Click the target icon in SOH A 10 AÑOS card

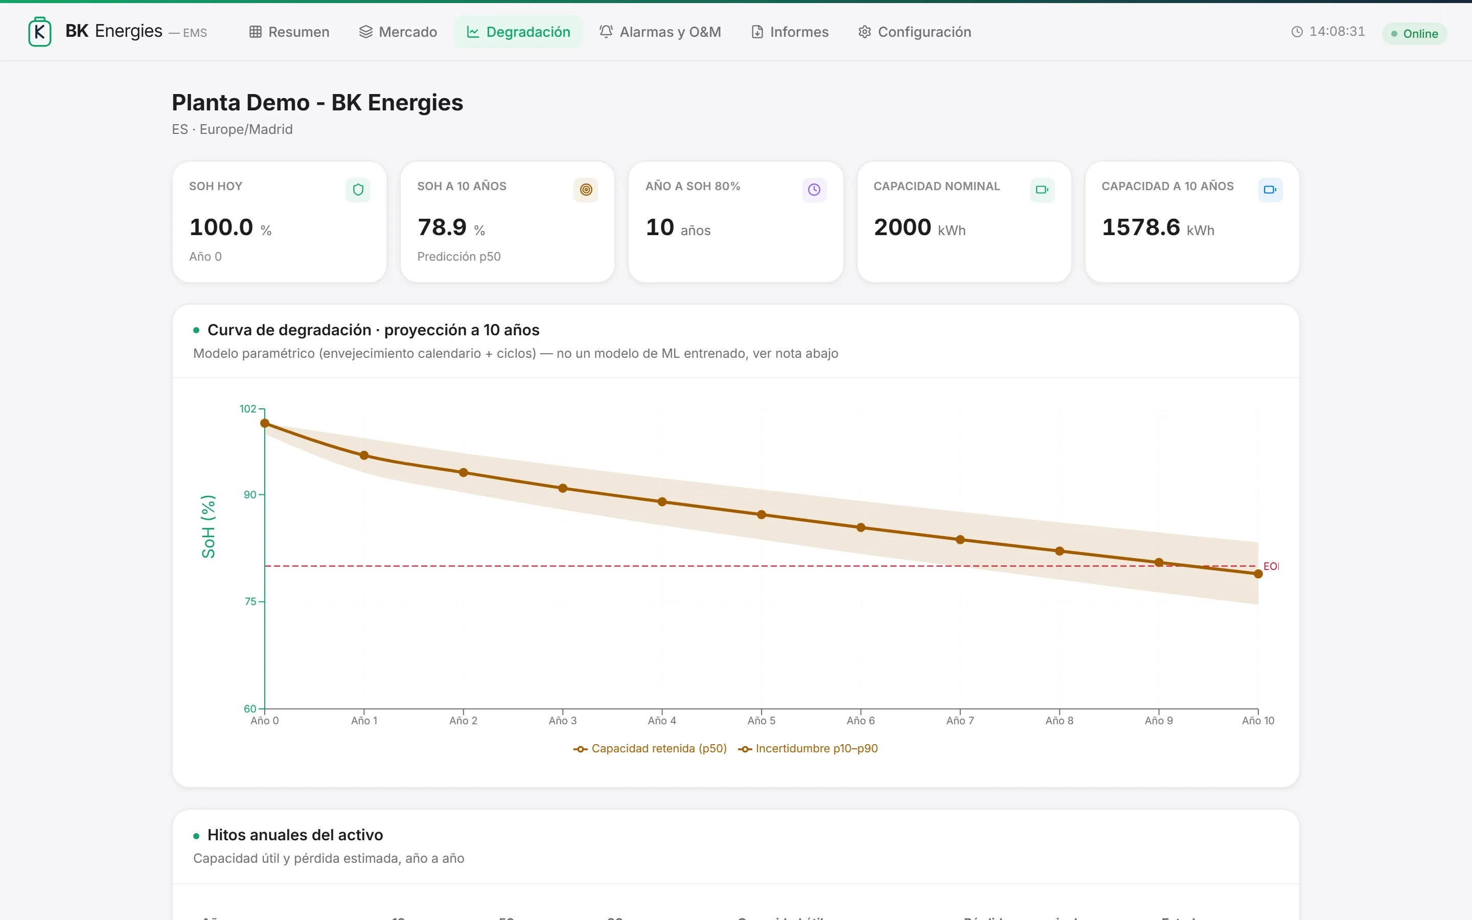click(586, 190)
